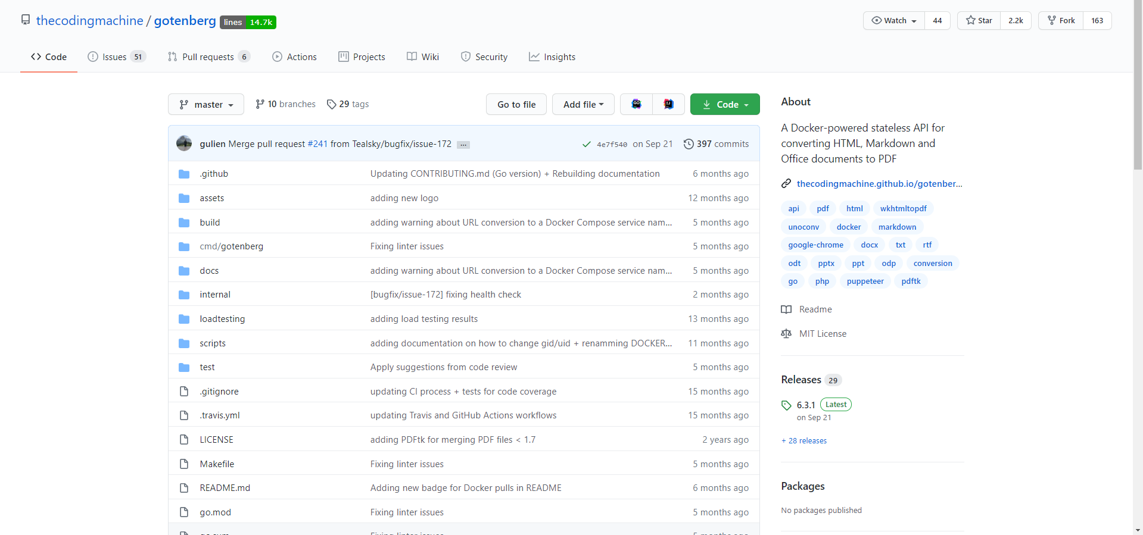Star the gotenberg repository

[x=979, y=20]
